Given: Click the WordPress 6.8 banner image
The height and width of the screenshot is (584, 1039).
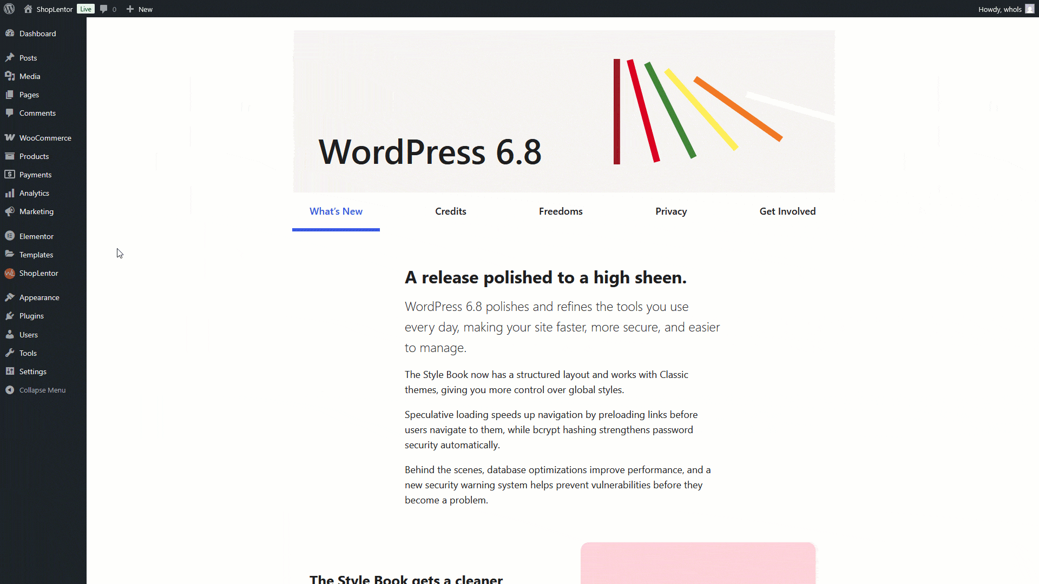Looking at the screenshot, I should pyautogui.click(x=564, y=111).
